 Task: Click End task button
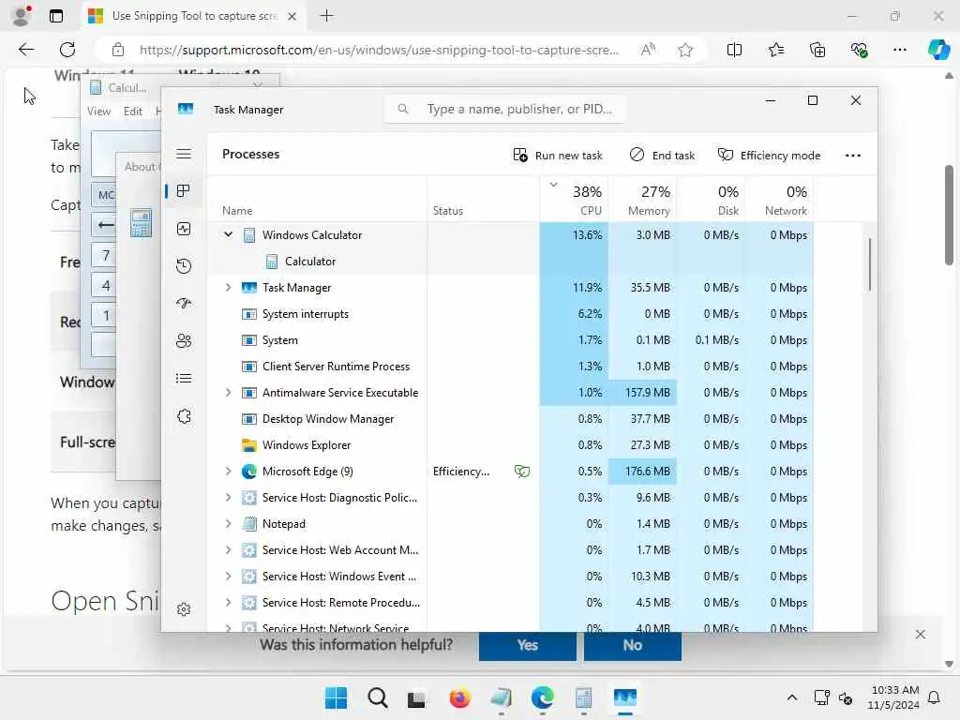(x=662, y=156)
